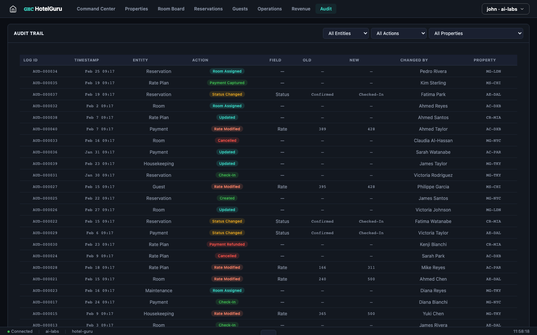Click the GHC HotelGuru logo
This screenshot has width=537, height=335.
43,9
